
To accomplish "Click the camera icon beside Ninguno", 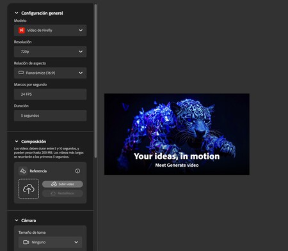I will coord(26,242).
